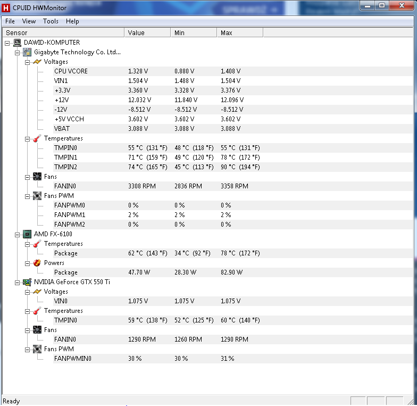Collapse the NVIDIA GeForce GTX 550 Ti node

pyautogui.click(x=17, y=283)
